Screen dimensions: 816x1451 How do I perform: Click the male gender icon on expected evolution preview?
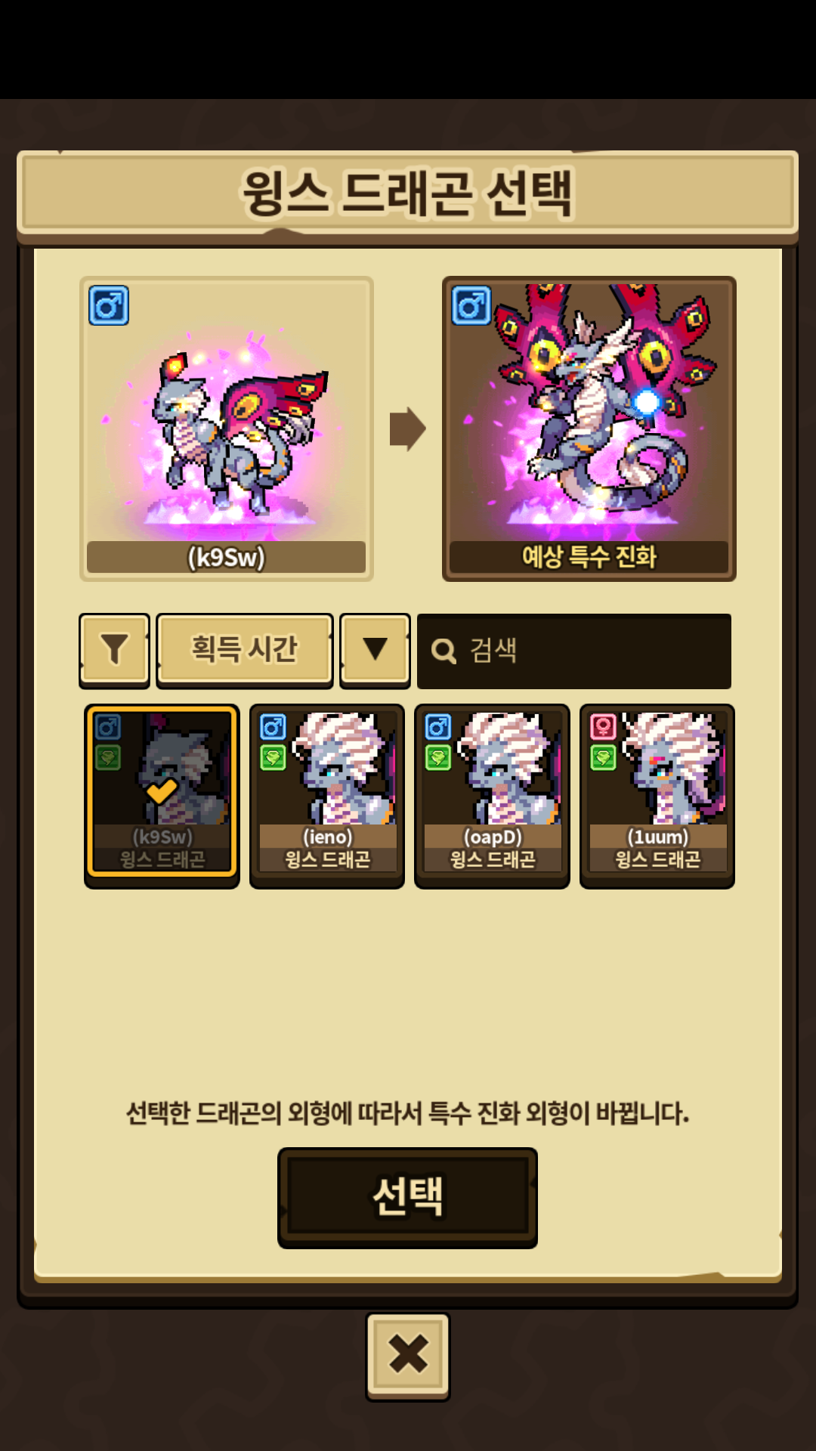point(471,306)
